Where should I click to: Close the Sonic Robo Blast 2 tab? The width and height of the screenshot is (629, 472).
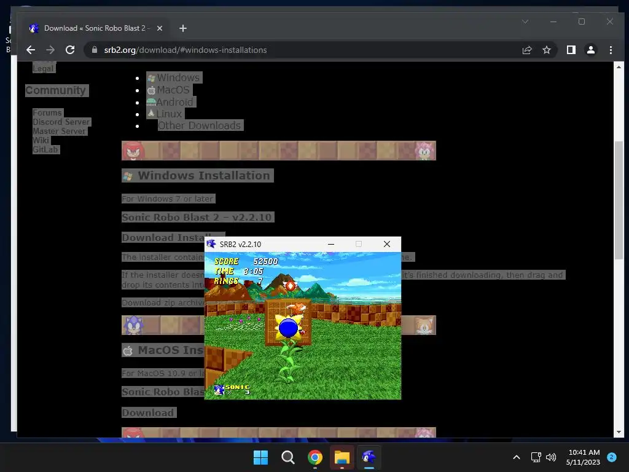pos(160,28)
